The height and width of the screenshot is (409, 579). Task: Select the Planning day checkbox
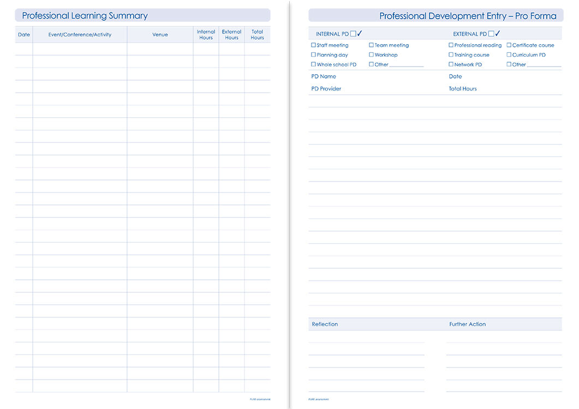click(x=313, y=55)
